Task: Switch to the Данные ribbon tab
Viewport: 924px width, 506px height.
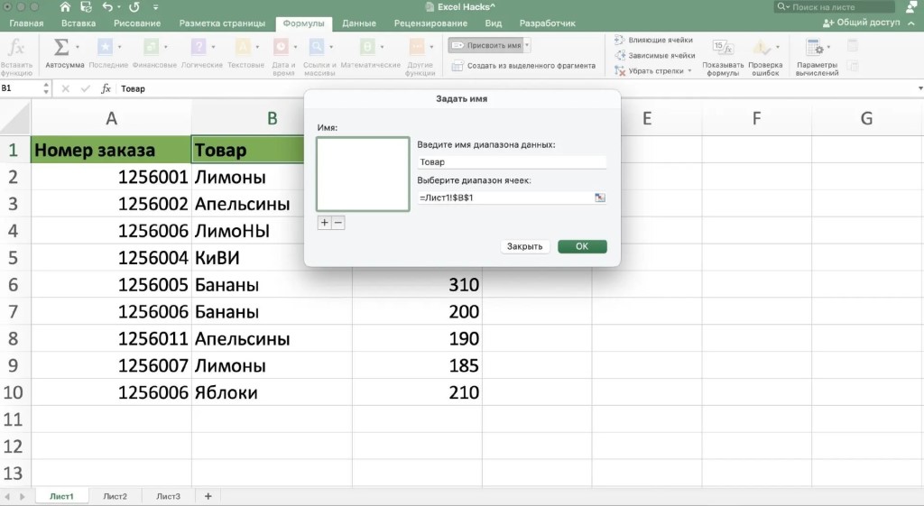Action: tap(359, 23)
